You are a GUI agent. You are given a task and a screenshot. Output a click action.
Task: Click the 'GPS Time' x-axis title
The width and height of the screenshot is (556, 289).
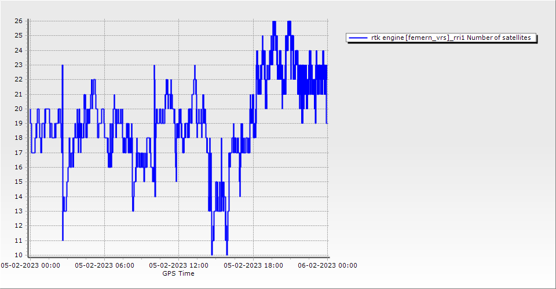pyautogui.click(x=178, y=273)
